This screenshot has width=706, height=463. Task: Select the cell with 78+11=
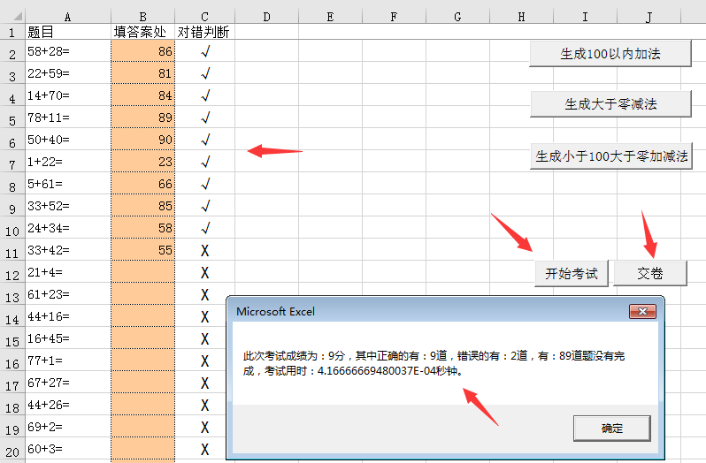(x=68, y=118)
